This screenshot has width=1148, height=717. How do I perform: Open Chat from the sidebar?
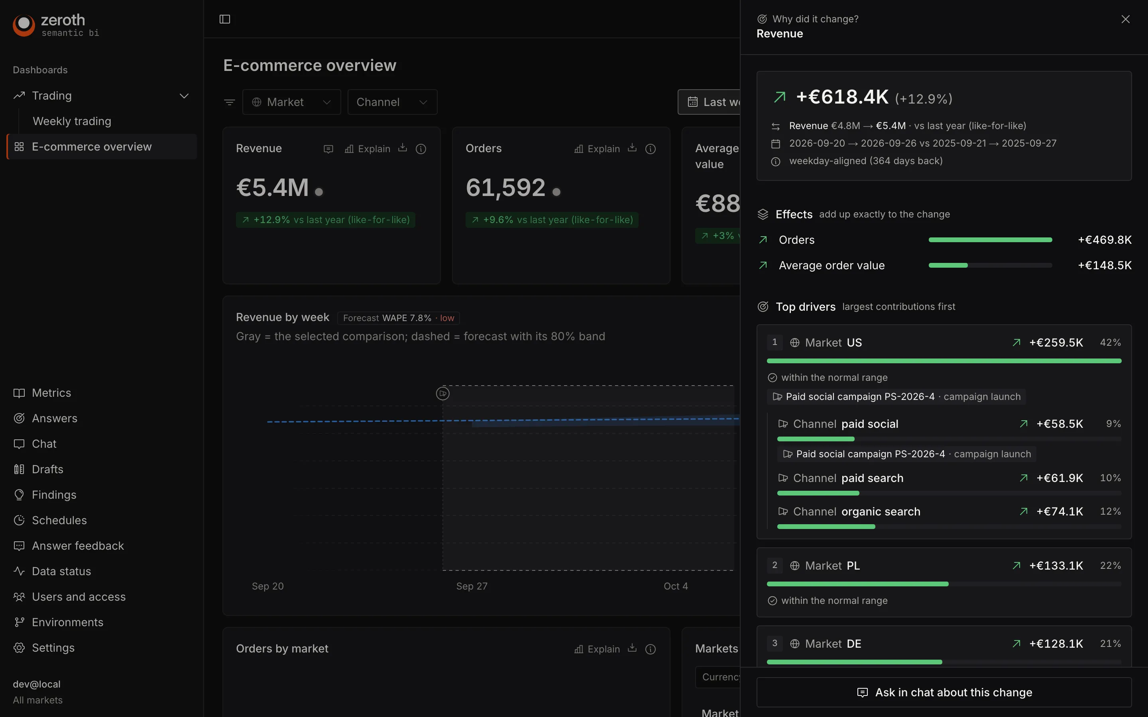pos(44,444)
